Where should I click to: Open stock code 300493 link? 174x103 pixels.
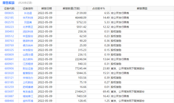[9, 32]
